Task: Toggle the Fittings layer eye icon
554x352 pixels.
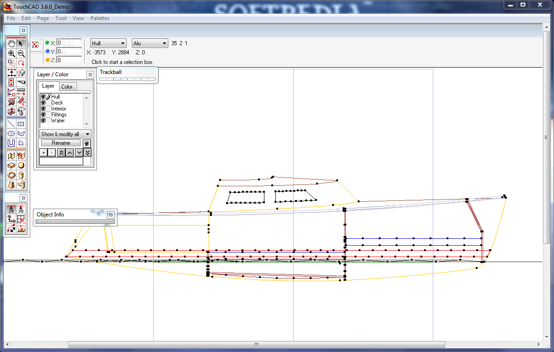Action: (x=44, y=115)
